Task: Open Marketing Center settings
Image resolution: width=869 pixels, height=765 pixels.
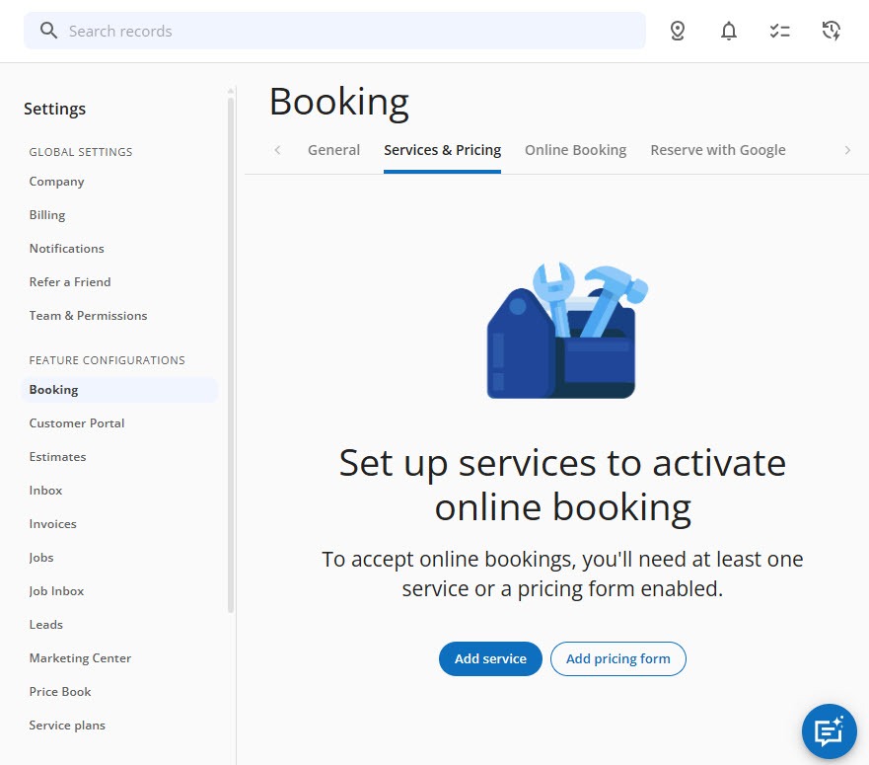Action: 80,658
